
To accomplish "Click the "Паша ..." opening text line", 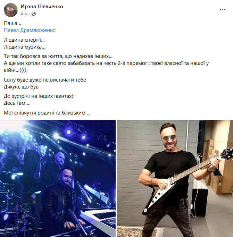I will (13, 23).
